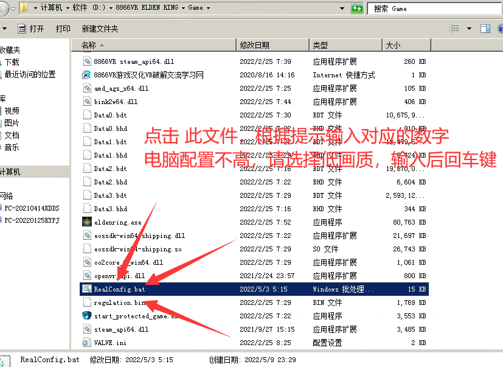
Task: Click 配置设置 type of VALVE.ini
Action: pyautogui.click(x=327, y=343)
